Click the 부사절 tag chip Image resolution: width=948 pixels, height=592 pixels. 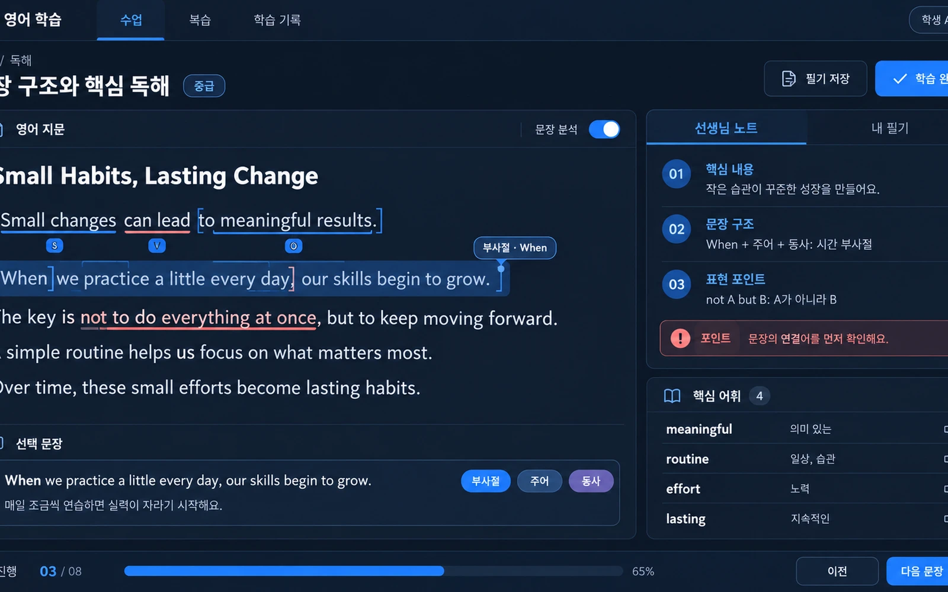(486, 481)
